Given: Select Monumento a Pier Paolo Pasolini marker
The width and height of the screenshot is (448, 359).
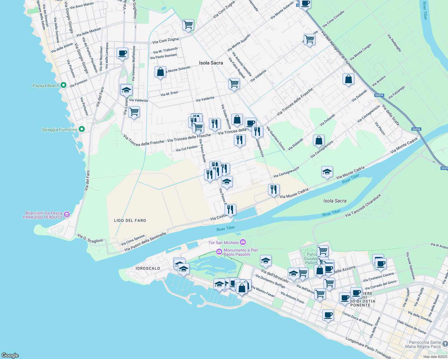Looking at the screenshot, I should [219, 252].
